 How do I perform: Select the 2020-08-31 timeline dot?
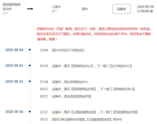point(30,81)
